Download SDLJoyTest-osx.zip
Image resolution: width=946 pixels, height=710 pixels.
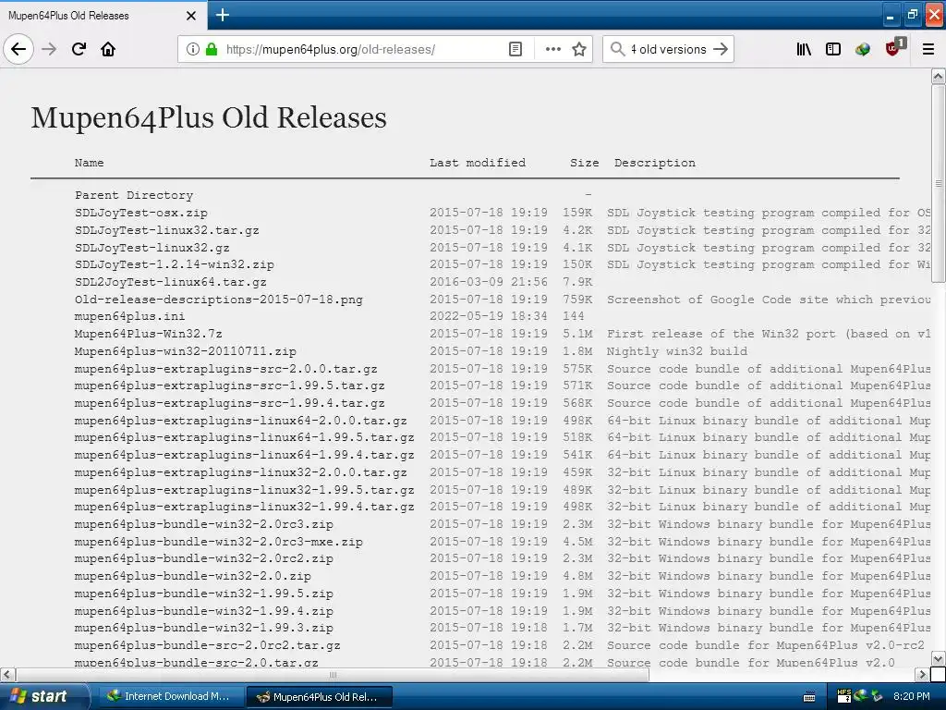click(x=141, y=213)
